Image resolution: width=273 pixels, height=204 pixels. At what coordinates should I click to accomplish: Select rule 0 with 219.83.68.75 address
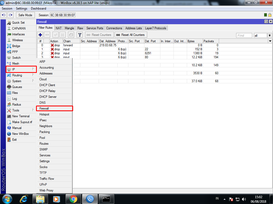tap(128, 45)
